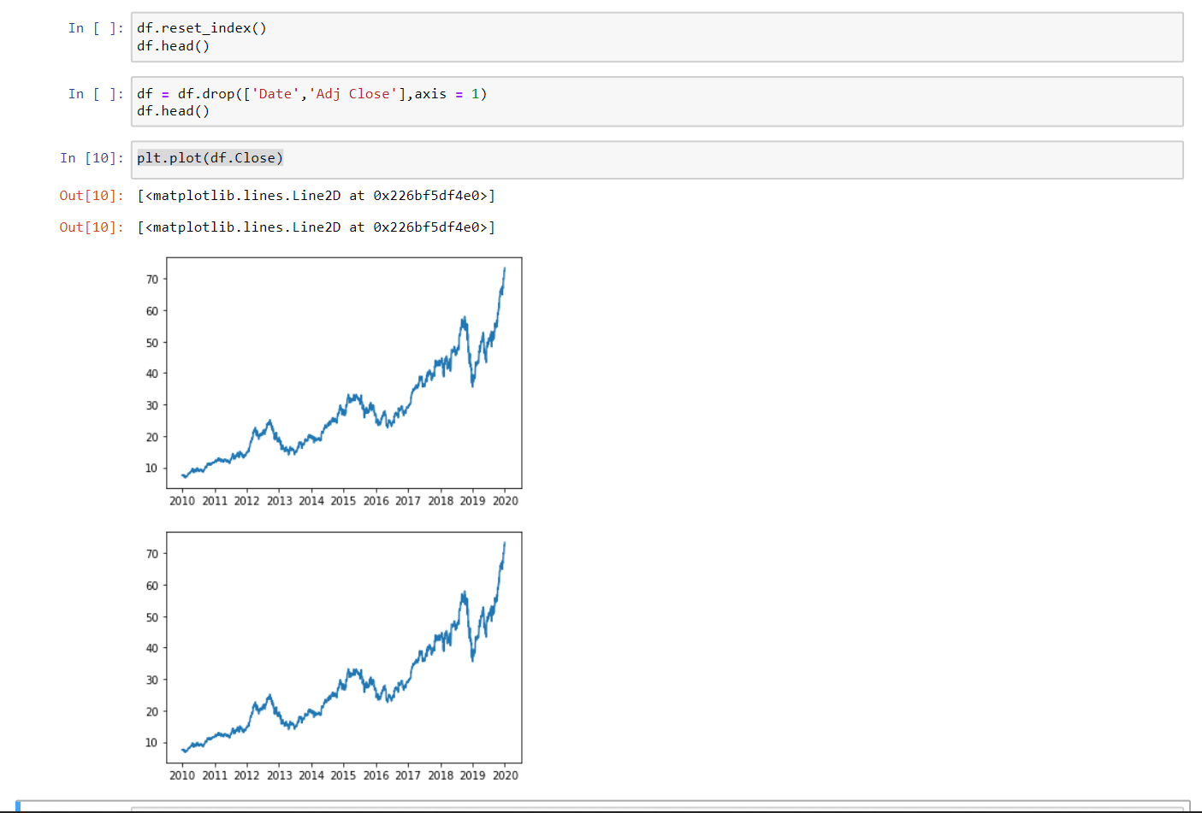The width and height of the screenshot is (1202, 813).
Task: Click the first Out[10] label
Action: pos(91,195)
